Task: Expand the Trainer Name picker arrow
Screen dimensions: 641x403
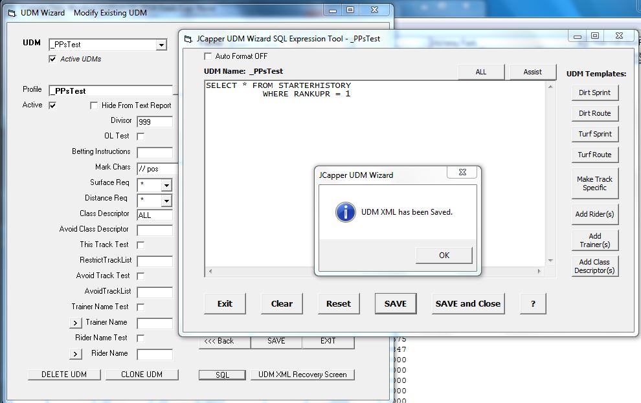Action: 75,323
